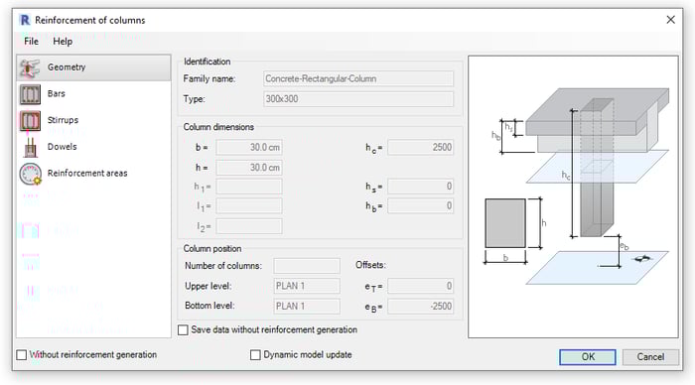Close the Reinforcement of columns dialog
This screenshot has height=385, width=695.
pyautogui.click(x=670, y=20)
